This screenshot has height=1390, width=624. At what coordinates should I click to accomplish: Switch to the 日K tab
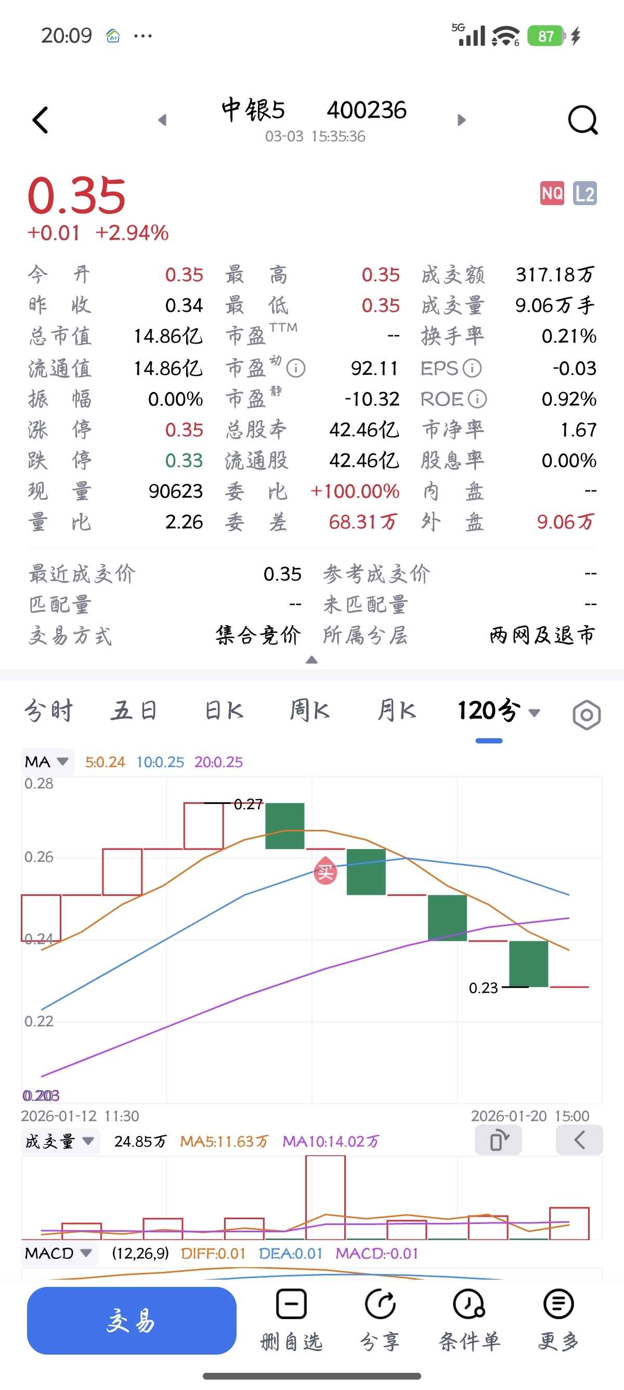(x=224, y=711)
